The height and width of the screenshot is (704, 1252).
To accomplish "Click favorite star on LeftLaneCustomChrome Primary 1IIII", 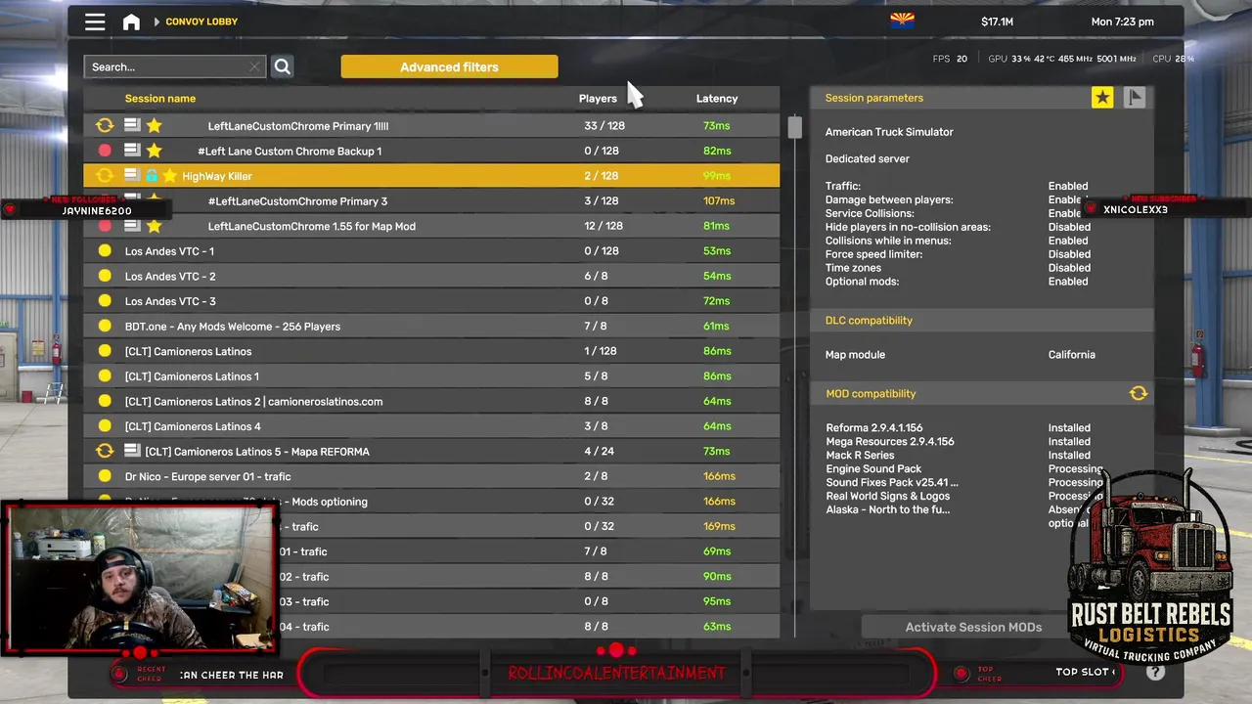I will click(x=154, y=125).
